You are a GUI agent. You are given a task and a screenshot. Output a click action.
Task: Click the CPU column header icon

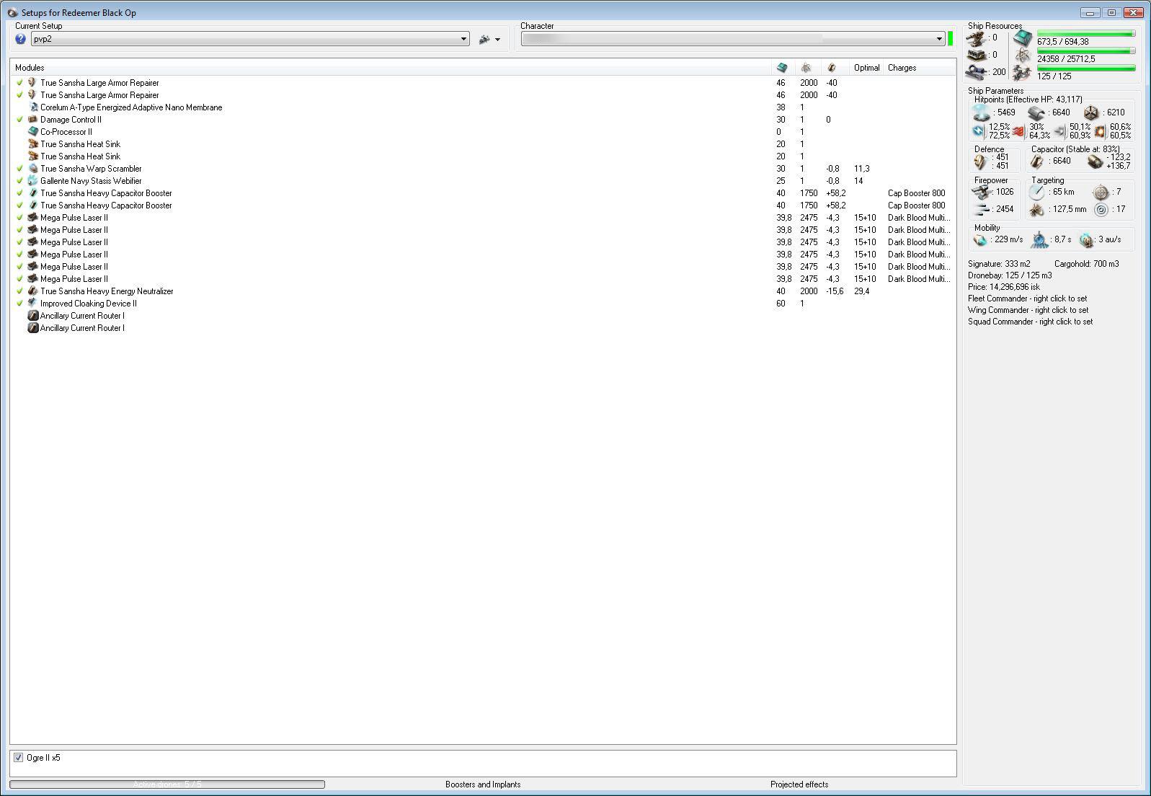(x=782, y=68)
